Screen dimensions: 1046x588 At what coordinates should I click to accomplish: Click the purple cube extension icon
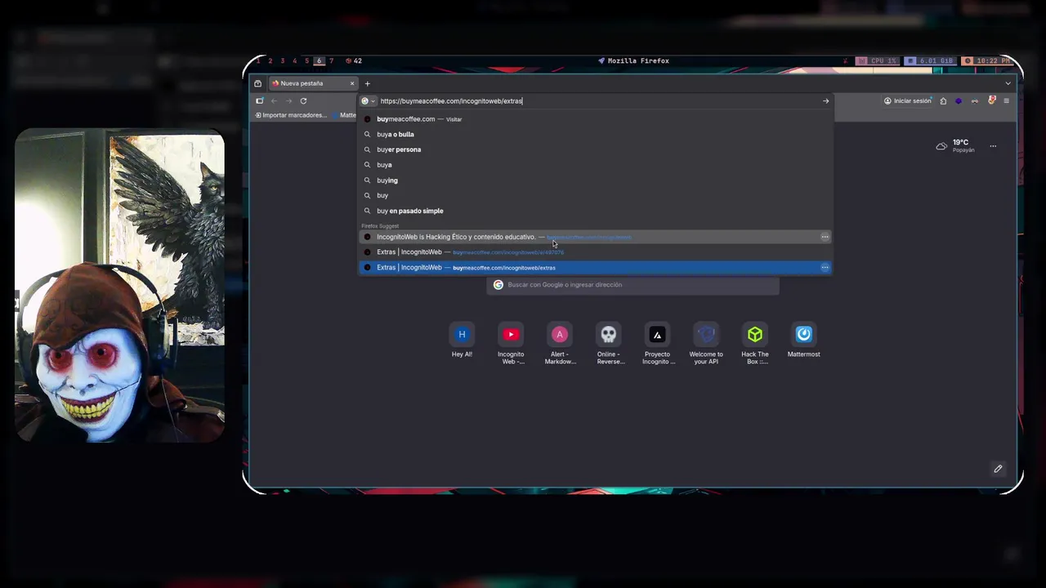(959, 101)
